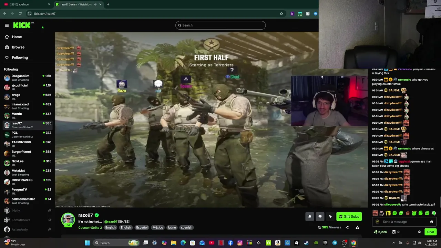Bookmark this page with the star icon
The height and width of the screenshot is (248, 441).
(x=281, y=14)
